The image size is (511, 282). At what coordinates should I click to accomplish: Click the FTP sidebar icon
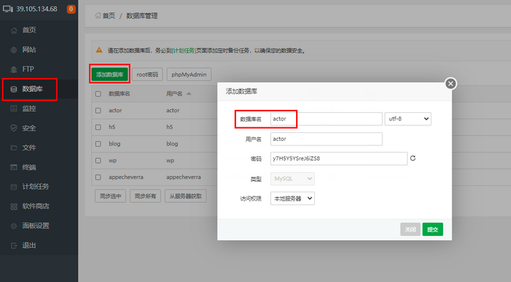pos(14,69)
